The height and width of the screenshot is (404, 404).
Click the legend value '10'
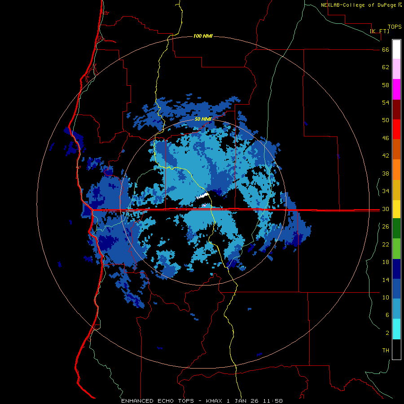(386, 297)
